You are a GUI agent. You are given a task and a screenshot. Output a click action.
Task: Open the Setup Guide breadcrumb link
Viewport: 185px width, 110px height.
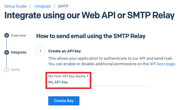coord(15,6)
